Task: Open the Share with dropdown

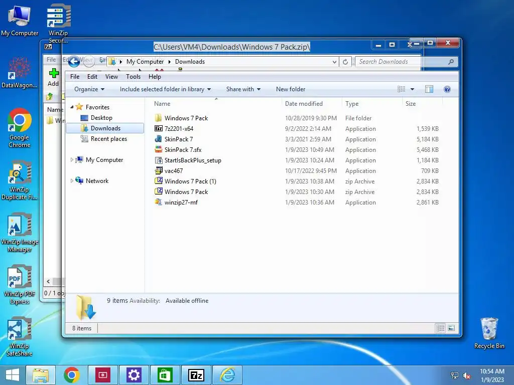Action: click(x=243, y=89)
